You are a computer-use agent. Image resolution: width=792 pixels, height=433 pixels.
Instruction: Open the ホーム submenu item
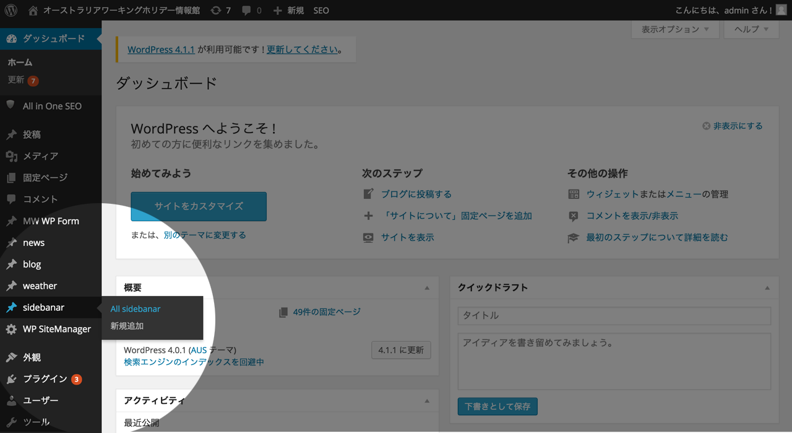point(20,62)
